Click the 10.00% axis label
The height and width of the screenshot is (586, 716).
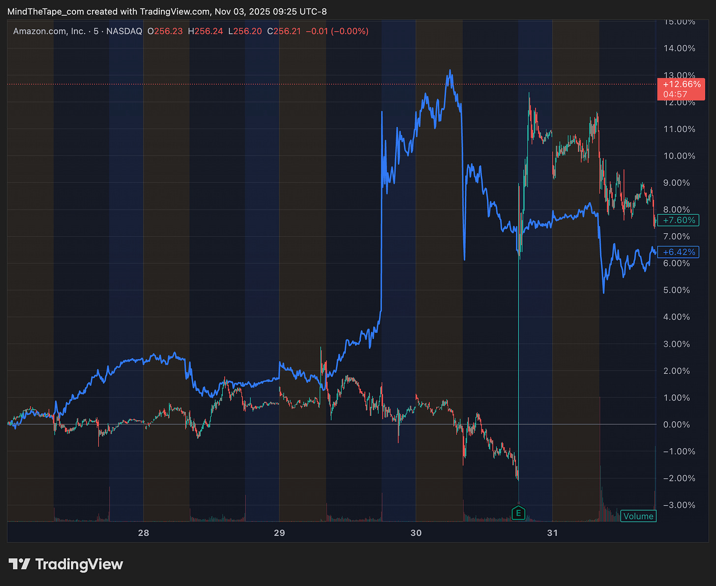tap(679, 156)
